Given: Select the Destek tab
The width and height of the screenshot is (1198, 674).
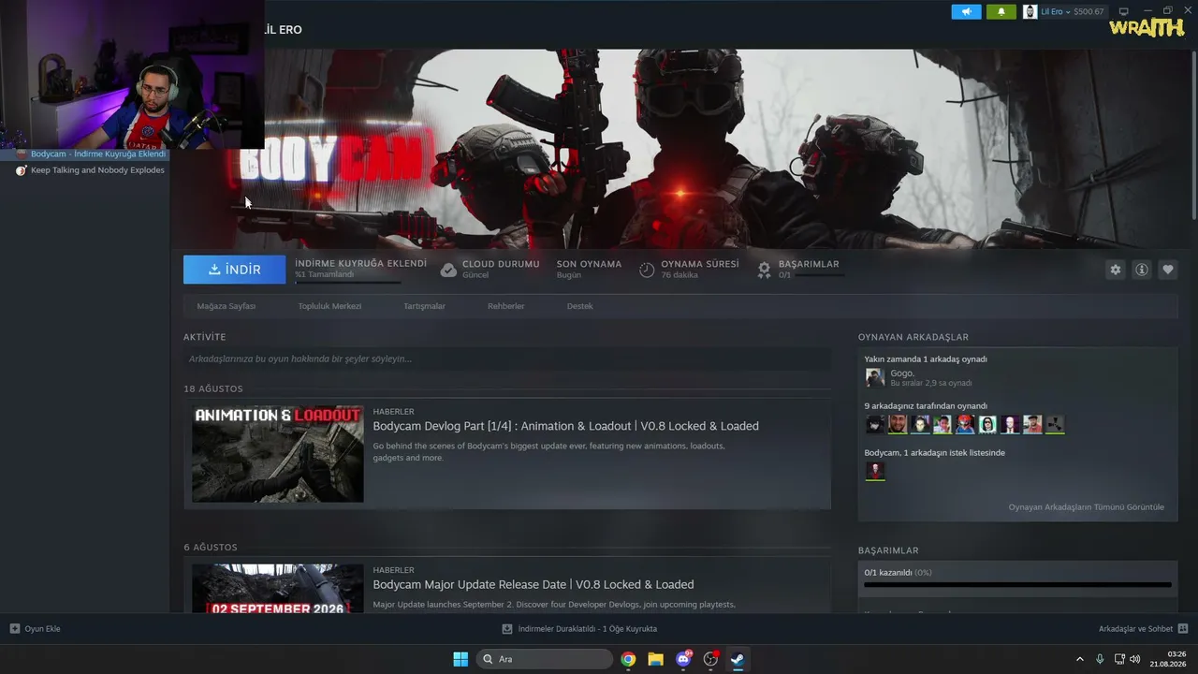Looking at the screenshot, I should point(579,306).
